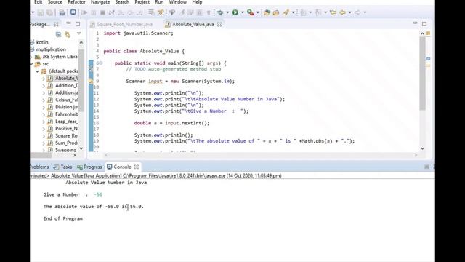Select the Absolute_Value.java editor tab
Screen dimensions: 465x262
(x=193, y=24)
